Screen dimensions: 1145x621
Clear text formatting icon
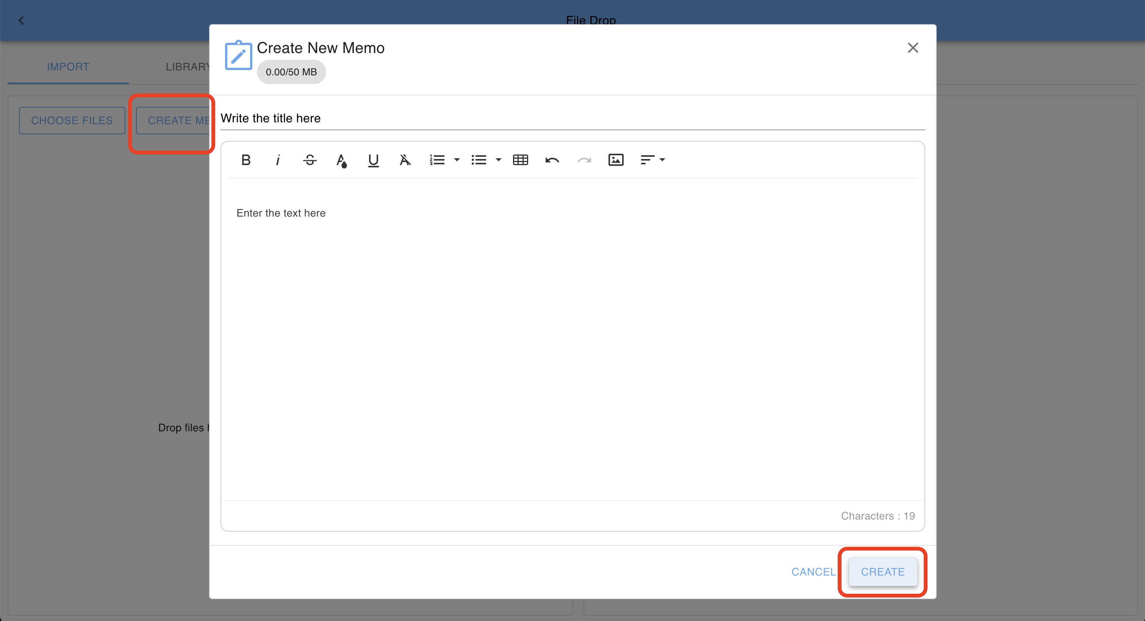click(405, 160)
